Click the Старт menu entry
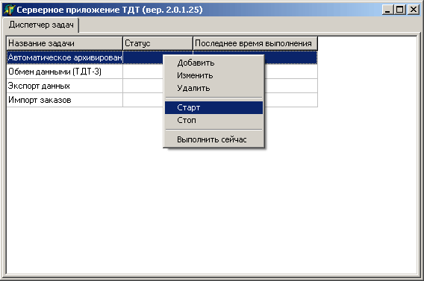 (213, 107)
